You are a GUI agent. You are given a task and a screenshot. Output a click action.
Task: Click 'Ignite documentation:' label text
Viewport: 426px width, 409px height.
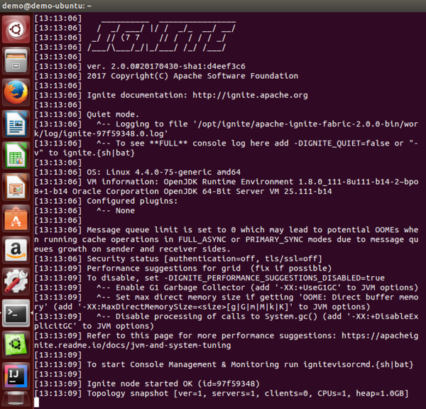click(137, 95)
